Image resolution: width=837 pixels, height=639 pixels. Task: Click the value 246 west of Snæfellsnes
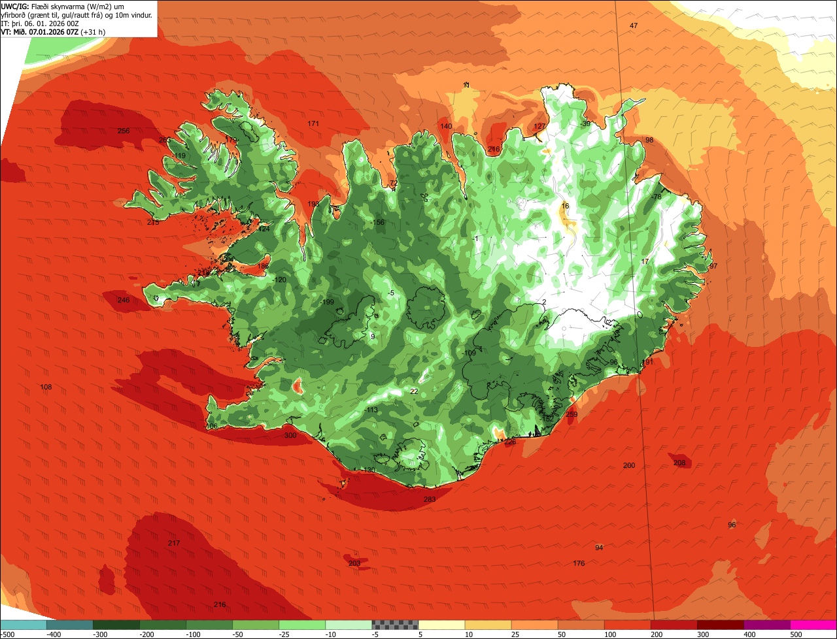(124, 301)
